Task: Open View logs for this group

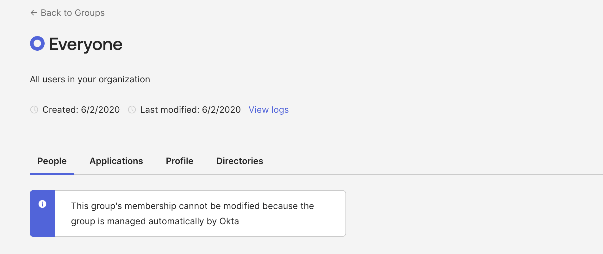Action: tap(268, 110)
